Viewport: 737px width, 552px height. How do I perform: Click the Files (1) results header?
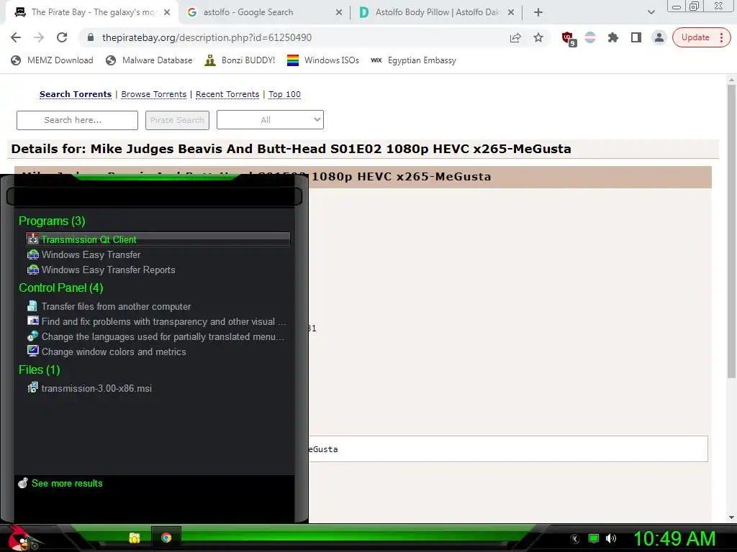coord(39,370)
